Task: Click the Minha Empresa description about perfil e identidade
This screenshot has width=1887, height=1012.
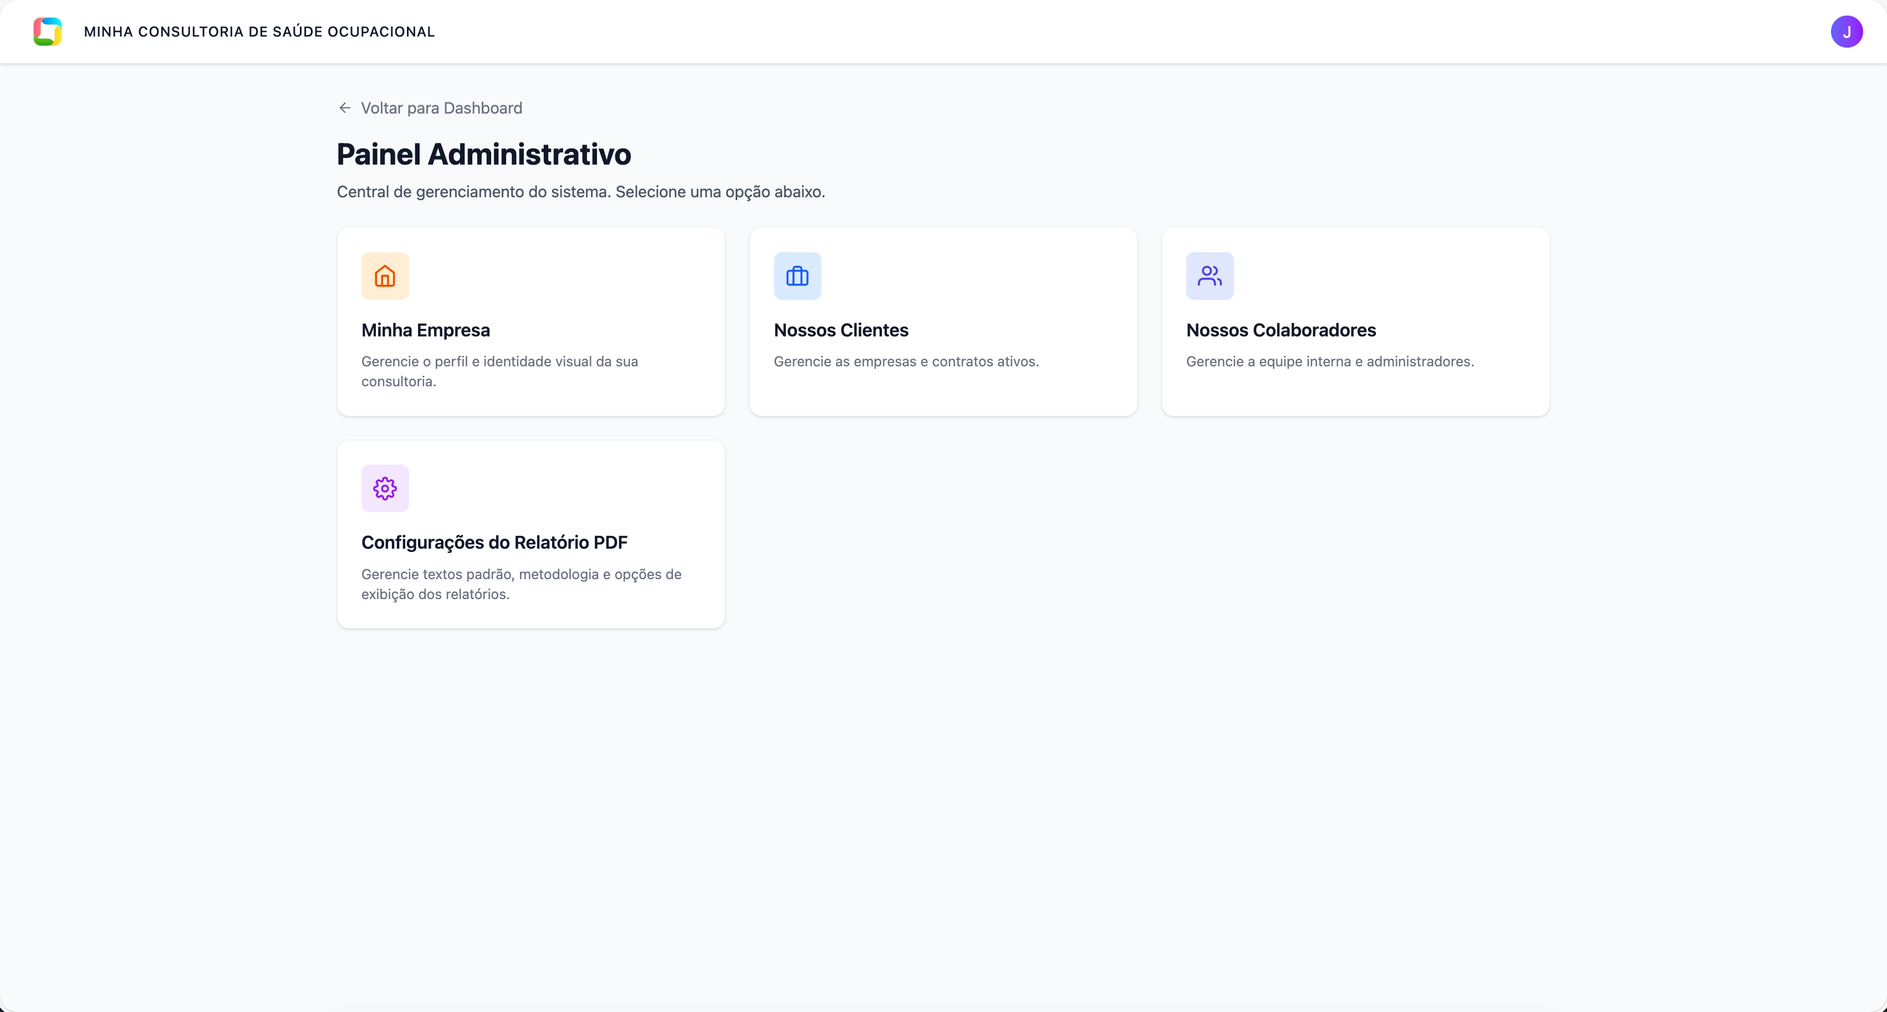Action: (x=499, y=371)
